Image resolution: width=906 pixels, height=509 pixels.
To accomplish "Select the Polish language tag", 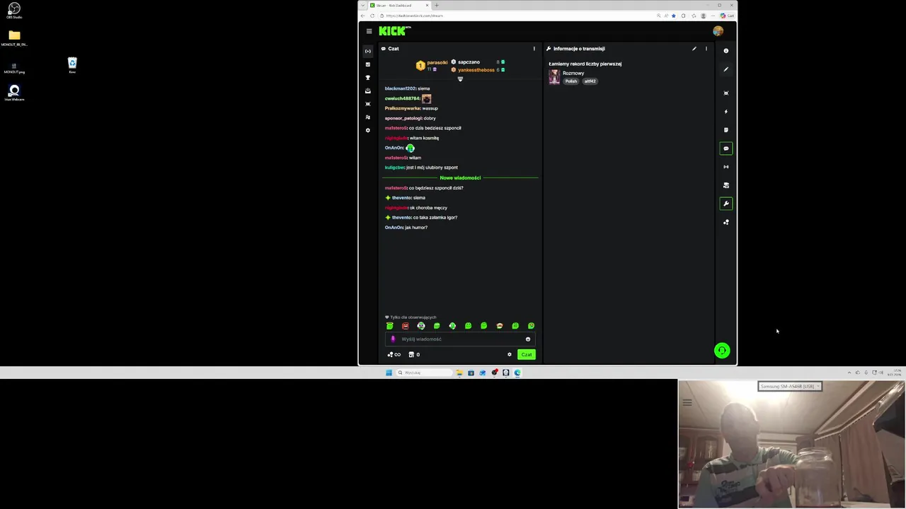I will pyautogui.click(x=570, y=81).
